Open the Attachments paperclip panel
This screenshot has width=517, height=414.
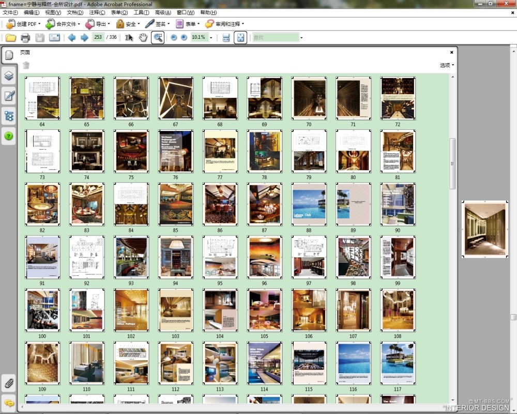[9, 383]
